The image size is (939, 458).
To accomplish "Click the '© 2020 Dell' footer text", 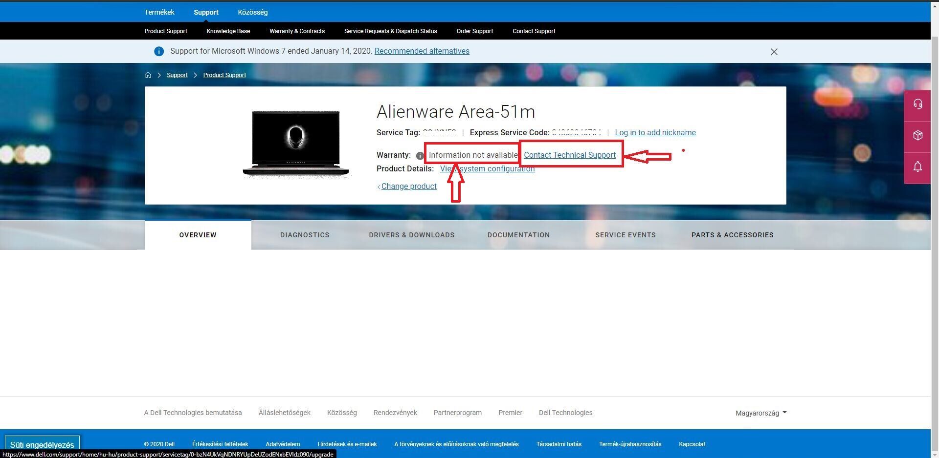I will pos(159,444).
